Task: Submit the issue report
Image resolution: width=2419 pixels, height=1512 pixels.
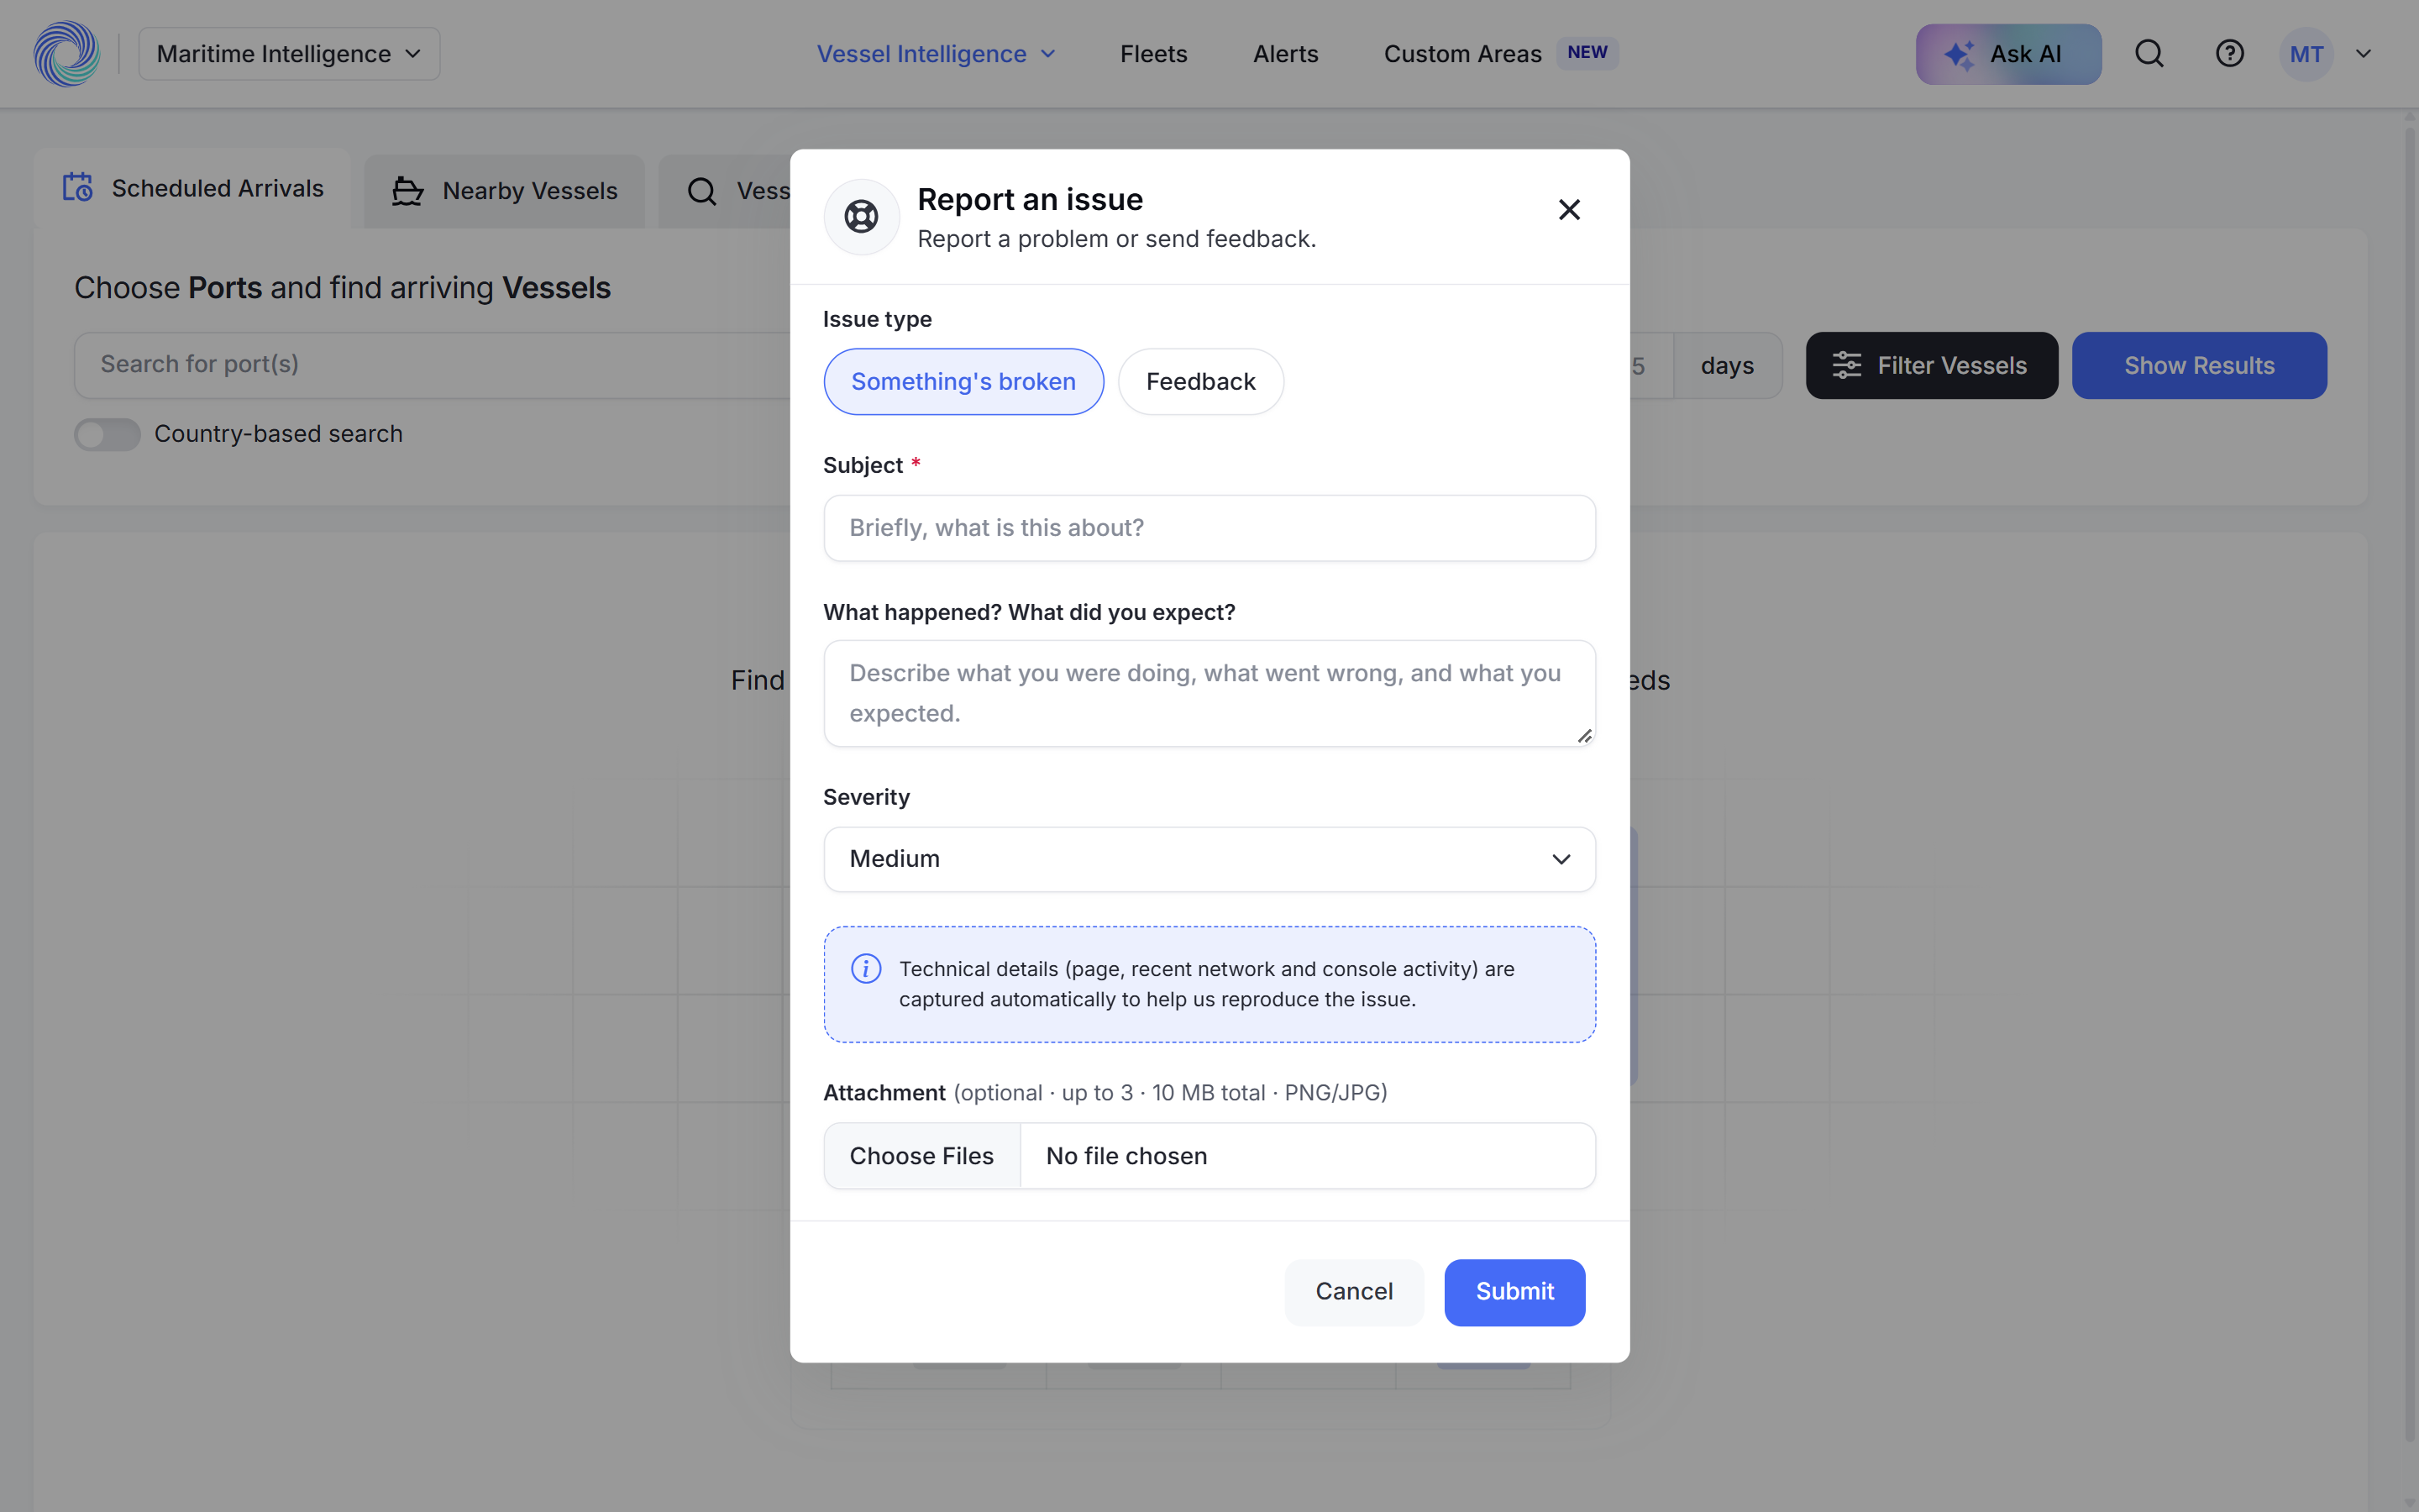Action: pyautogui.click(x=1514, y=1292)
